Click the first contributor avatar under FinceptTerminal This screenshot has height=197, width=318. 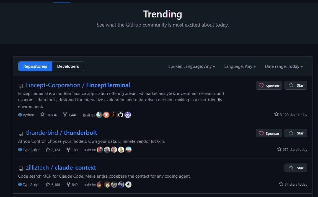click(100, 115)
